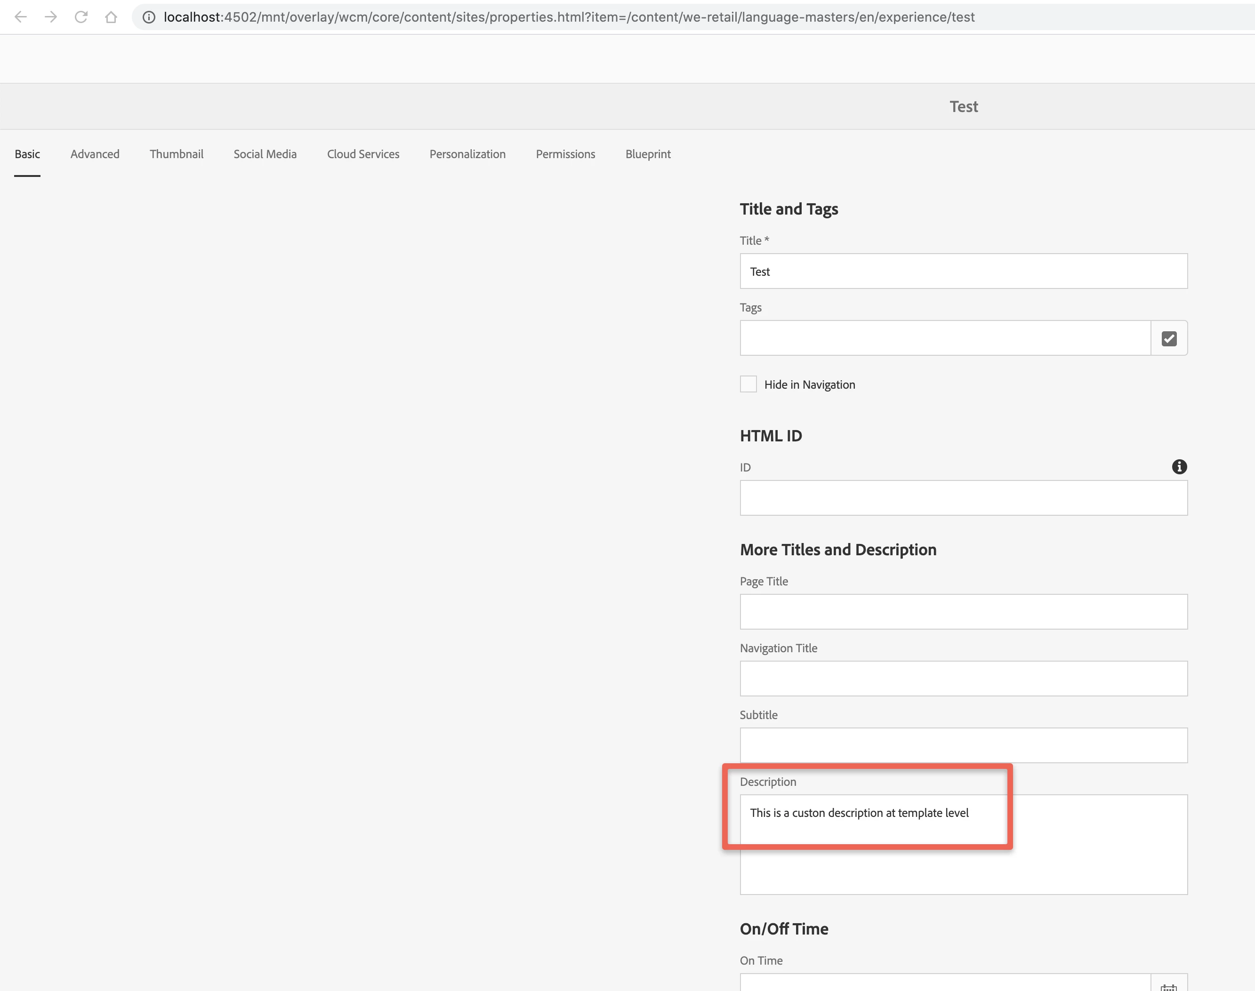
Task: Focus the Tags input field
Action: click(944, 338)
